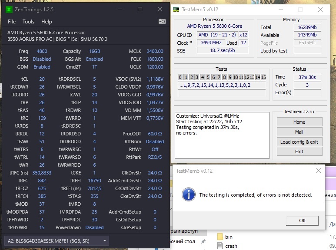336x250 pixels.
Task: Click the tFAW value 51
Action: click(42, 141)
